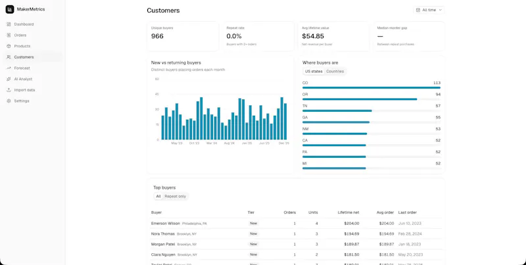Select the US states toggle
Image resolution: width=526 pixels, height=265 pixels.
pyautogui.click(x=314, y=72)
